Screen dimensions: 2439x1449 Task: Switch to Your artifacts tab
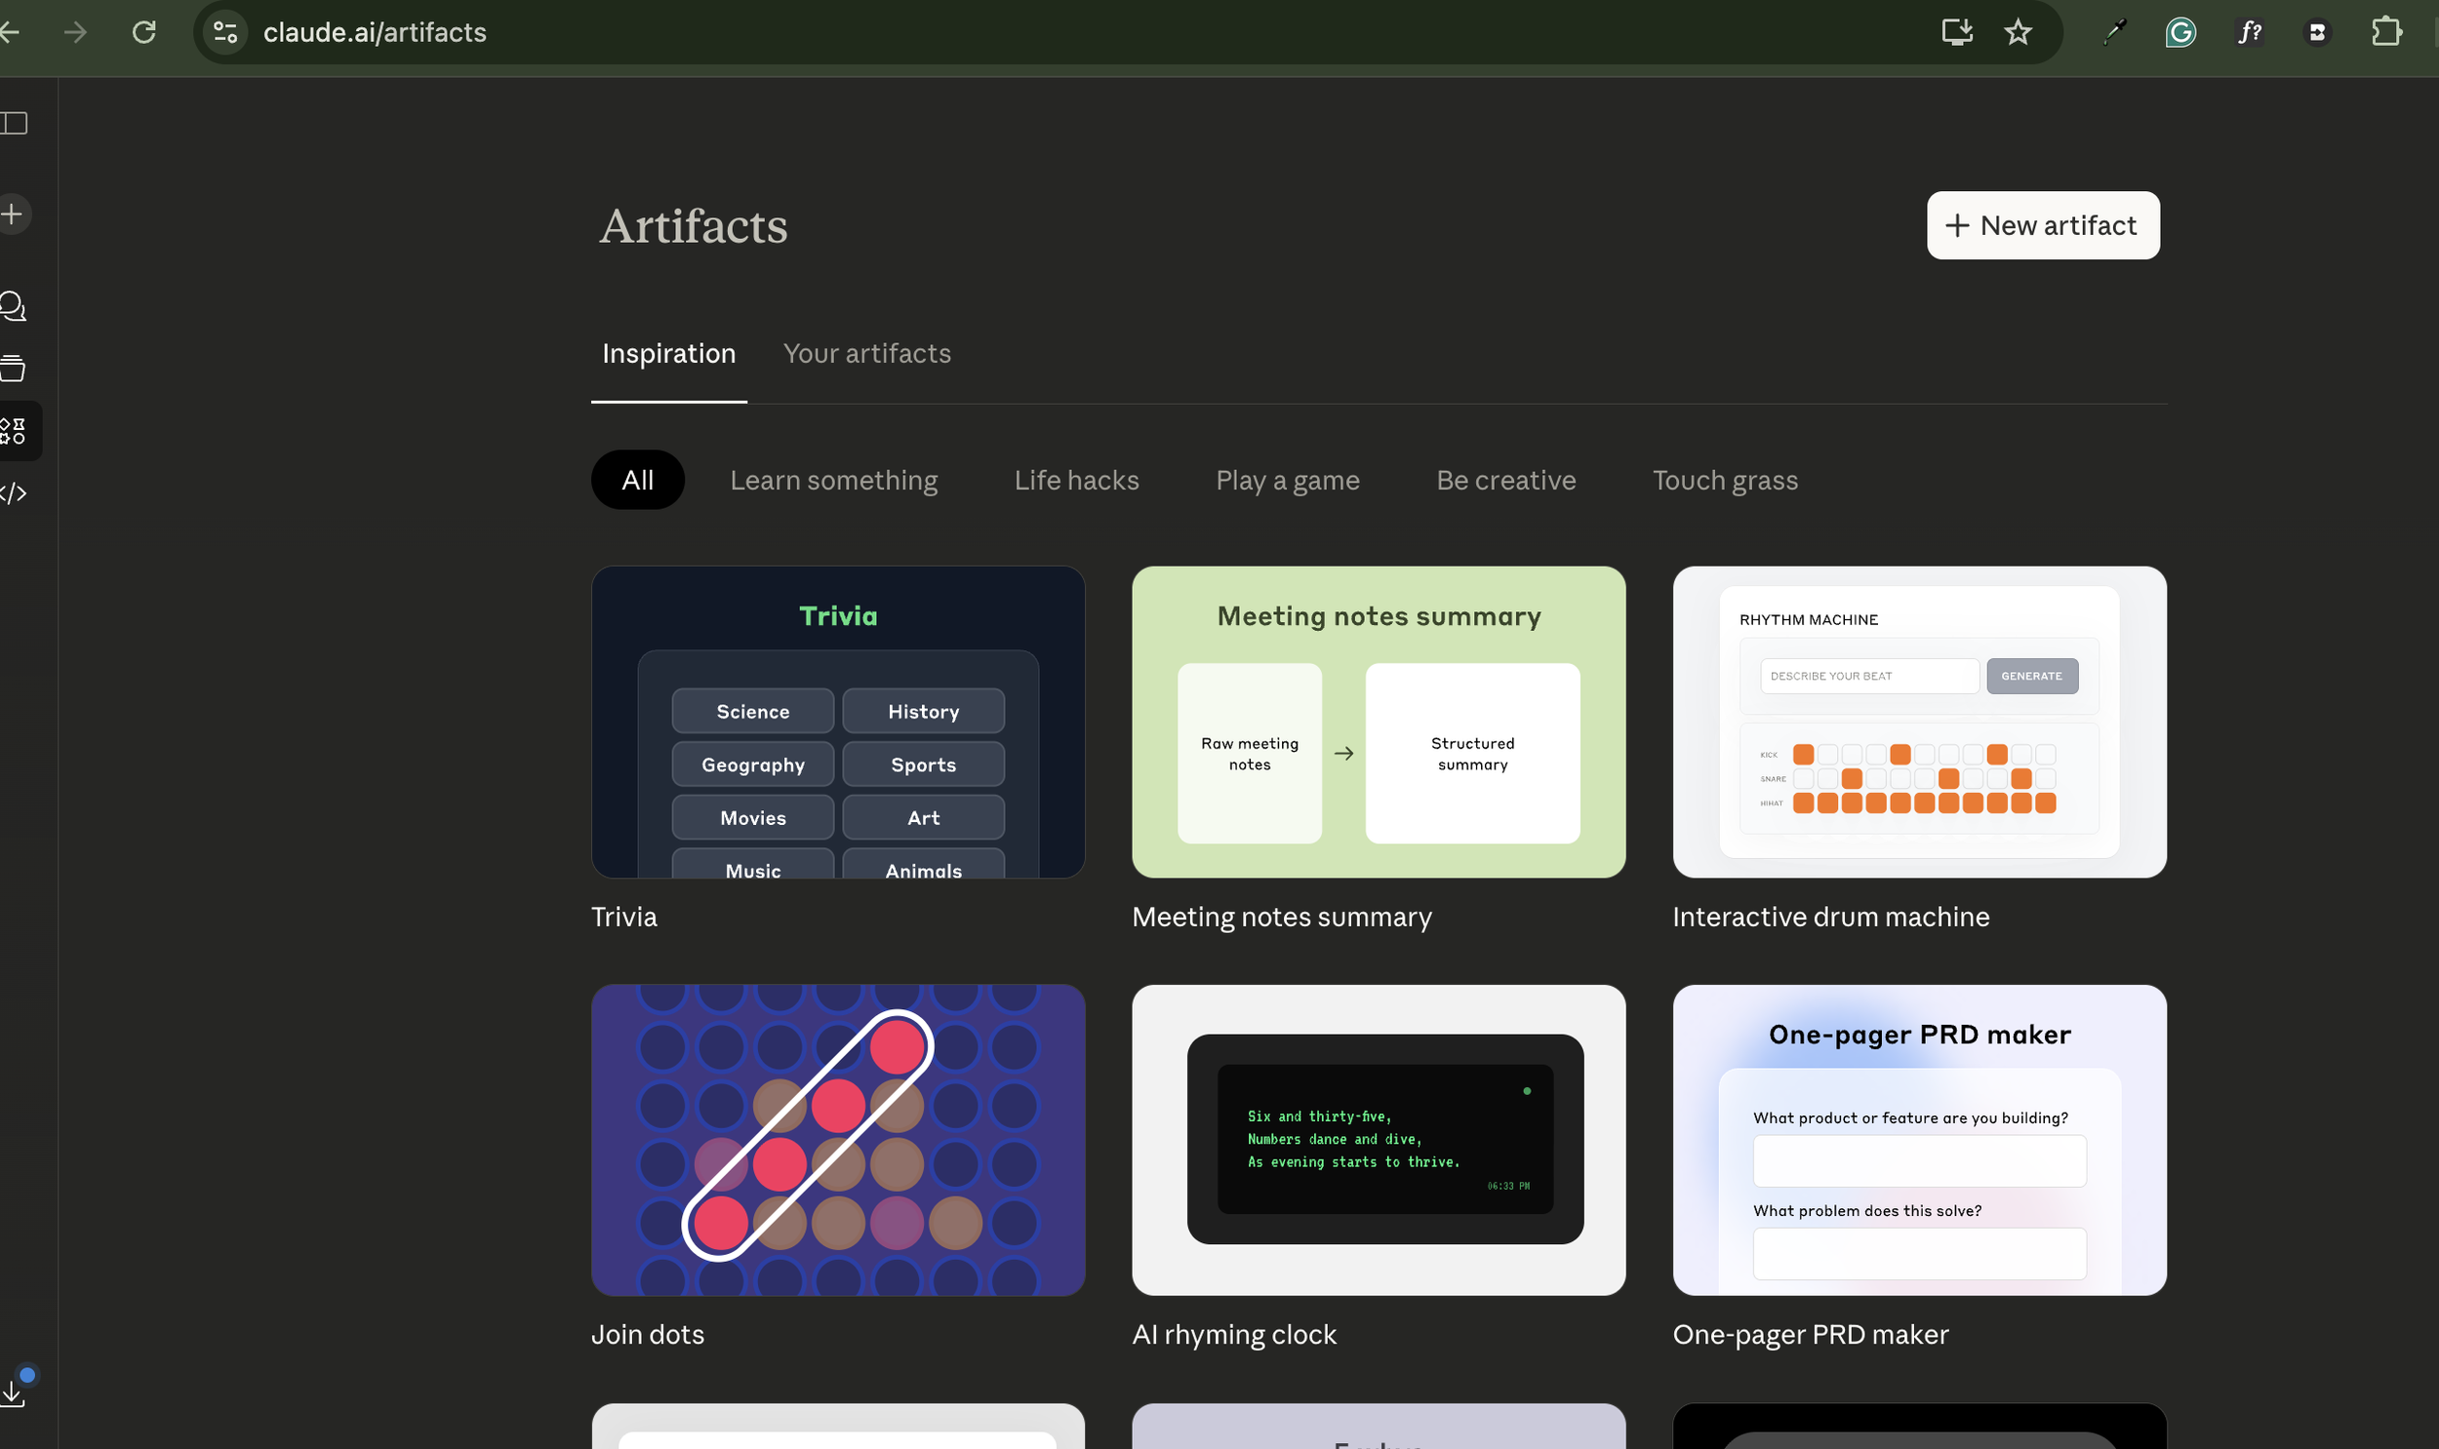click(866, 353)
